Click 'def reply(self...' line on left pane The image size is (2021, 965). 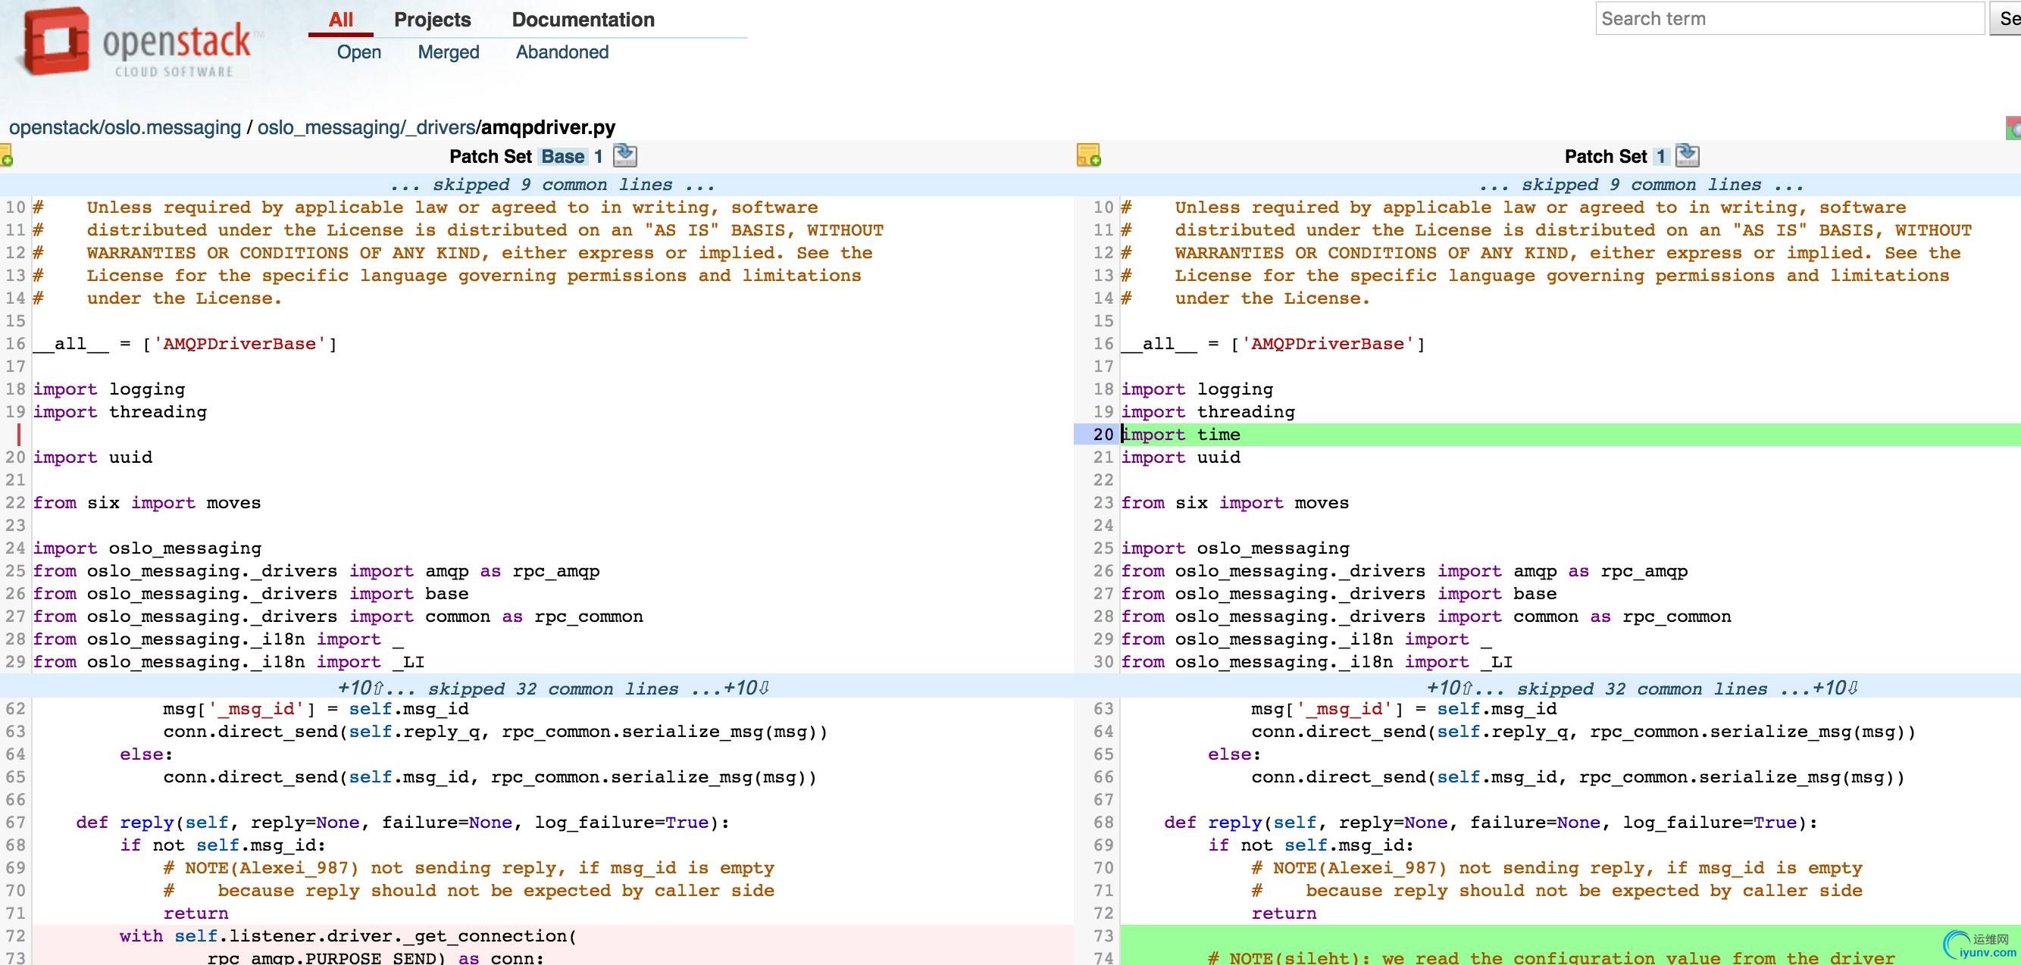tap(402, 823)
